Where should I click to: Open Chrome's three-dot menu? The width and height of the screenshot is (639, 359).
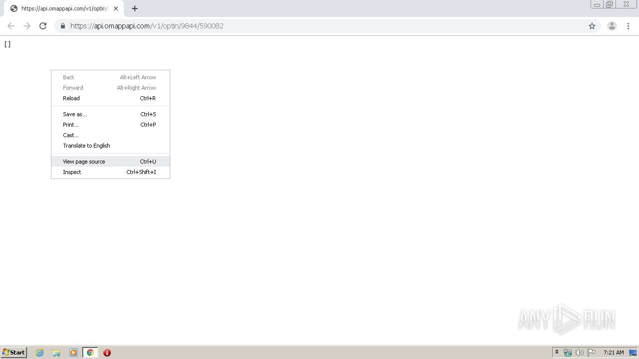tap(628, 26)
